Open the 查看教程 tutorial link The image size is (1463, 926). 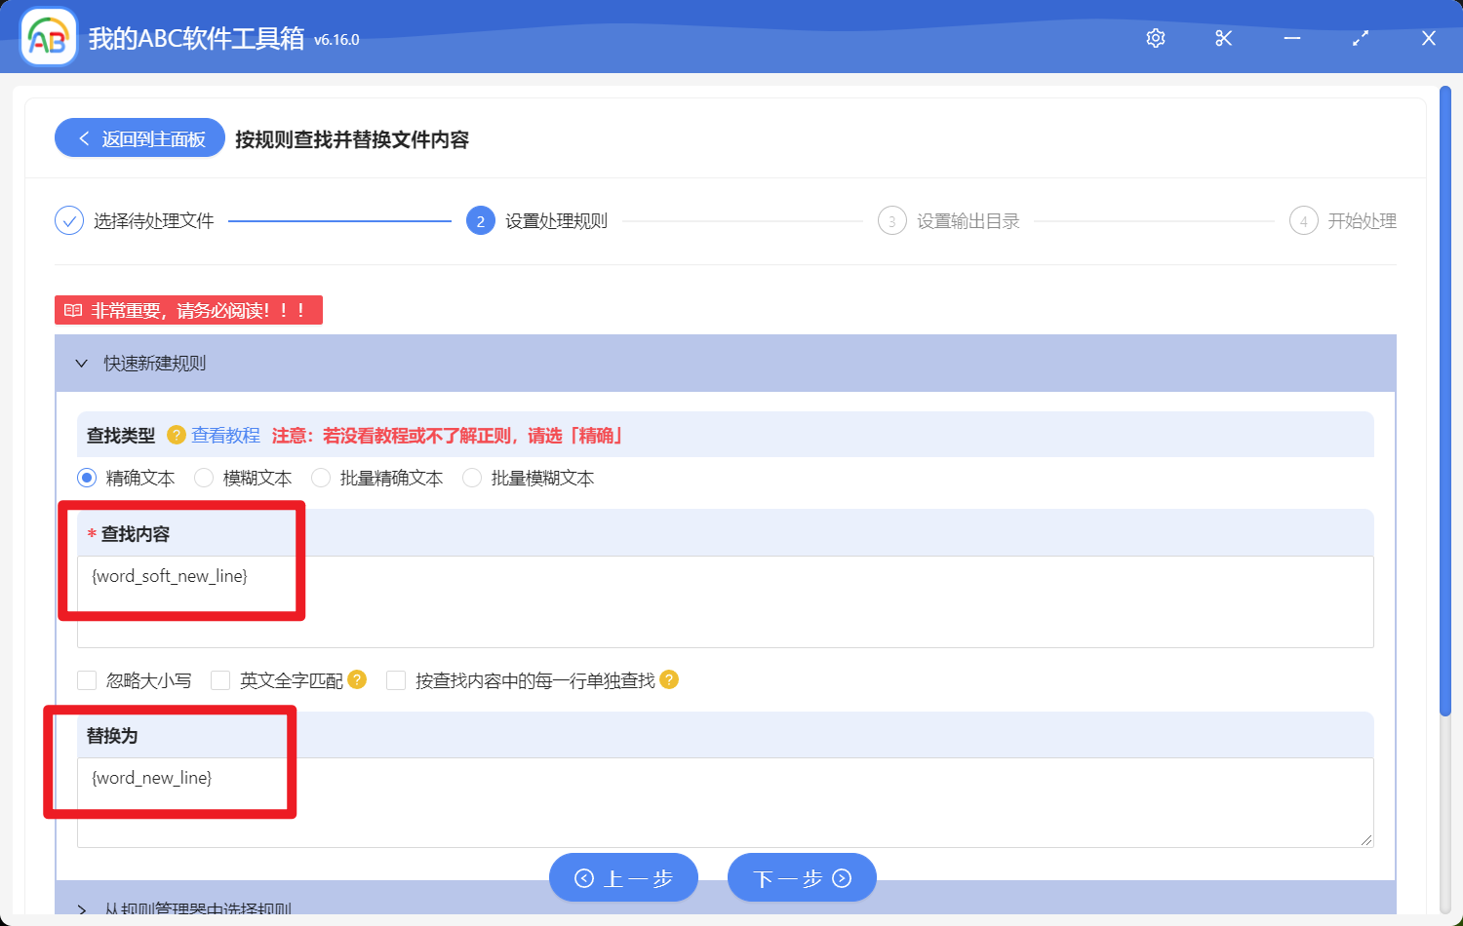(x=225, y=435)
